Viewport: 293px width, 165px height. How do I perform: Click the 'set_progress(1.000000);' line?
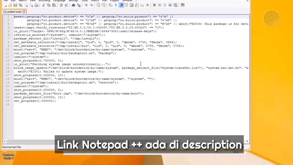(x=35, y=101)
